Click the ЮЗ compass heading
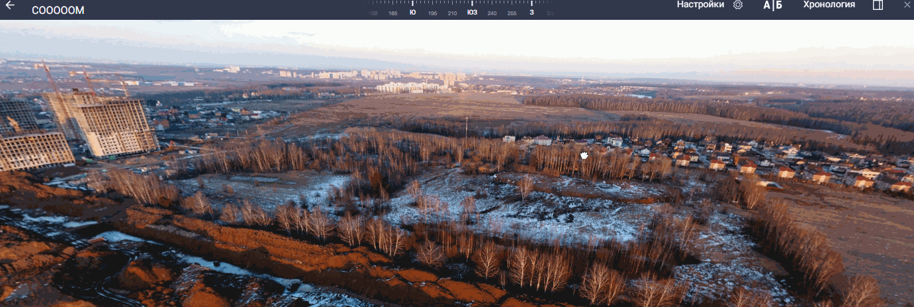The height and width of the screenshot is (307, 914). click(472, 13)
